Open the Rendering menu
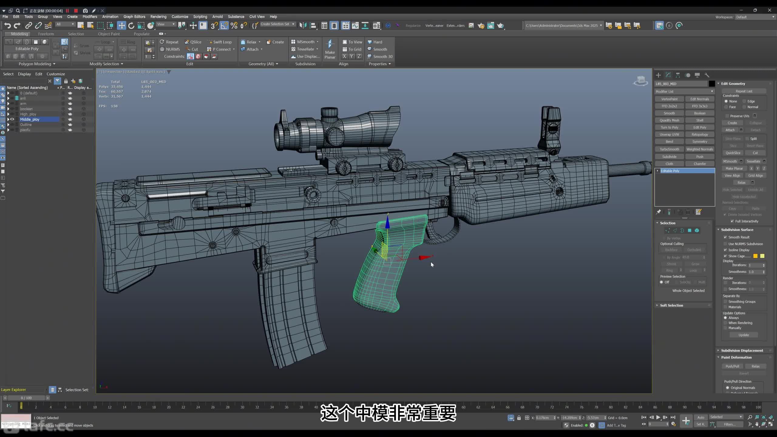 [158, 17]
